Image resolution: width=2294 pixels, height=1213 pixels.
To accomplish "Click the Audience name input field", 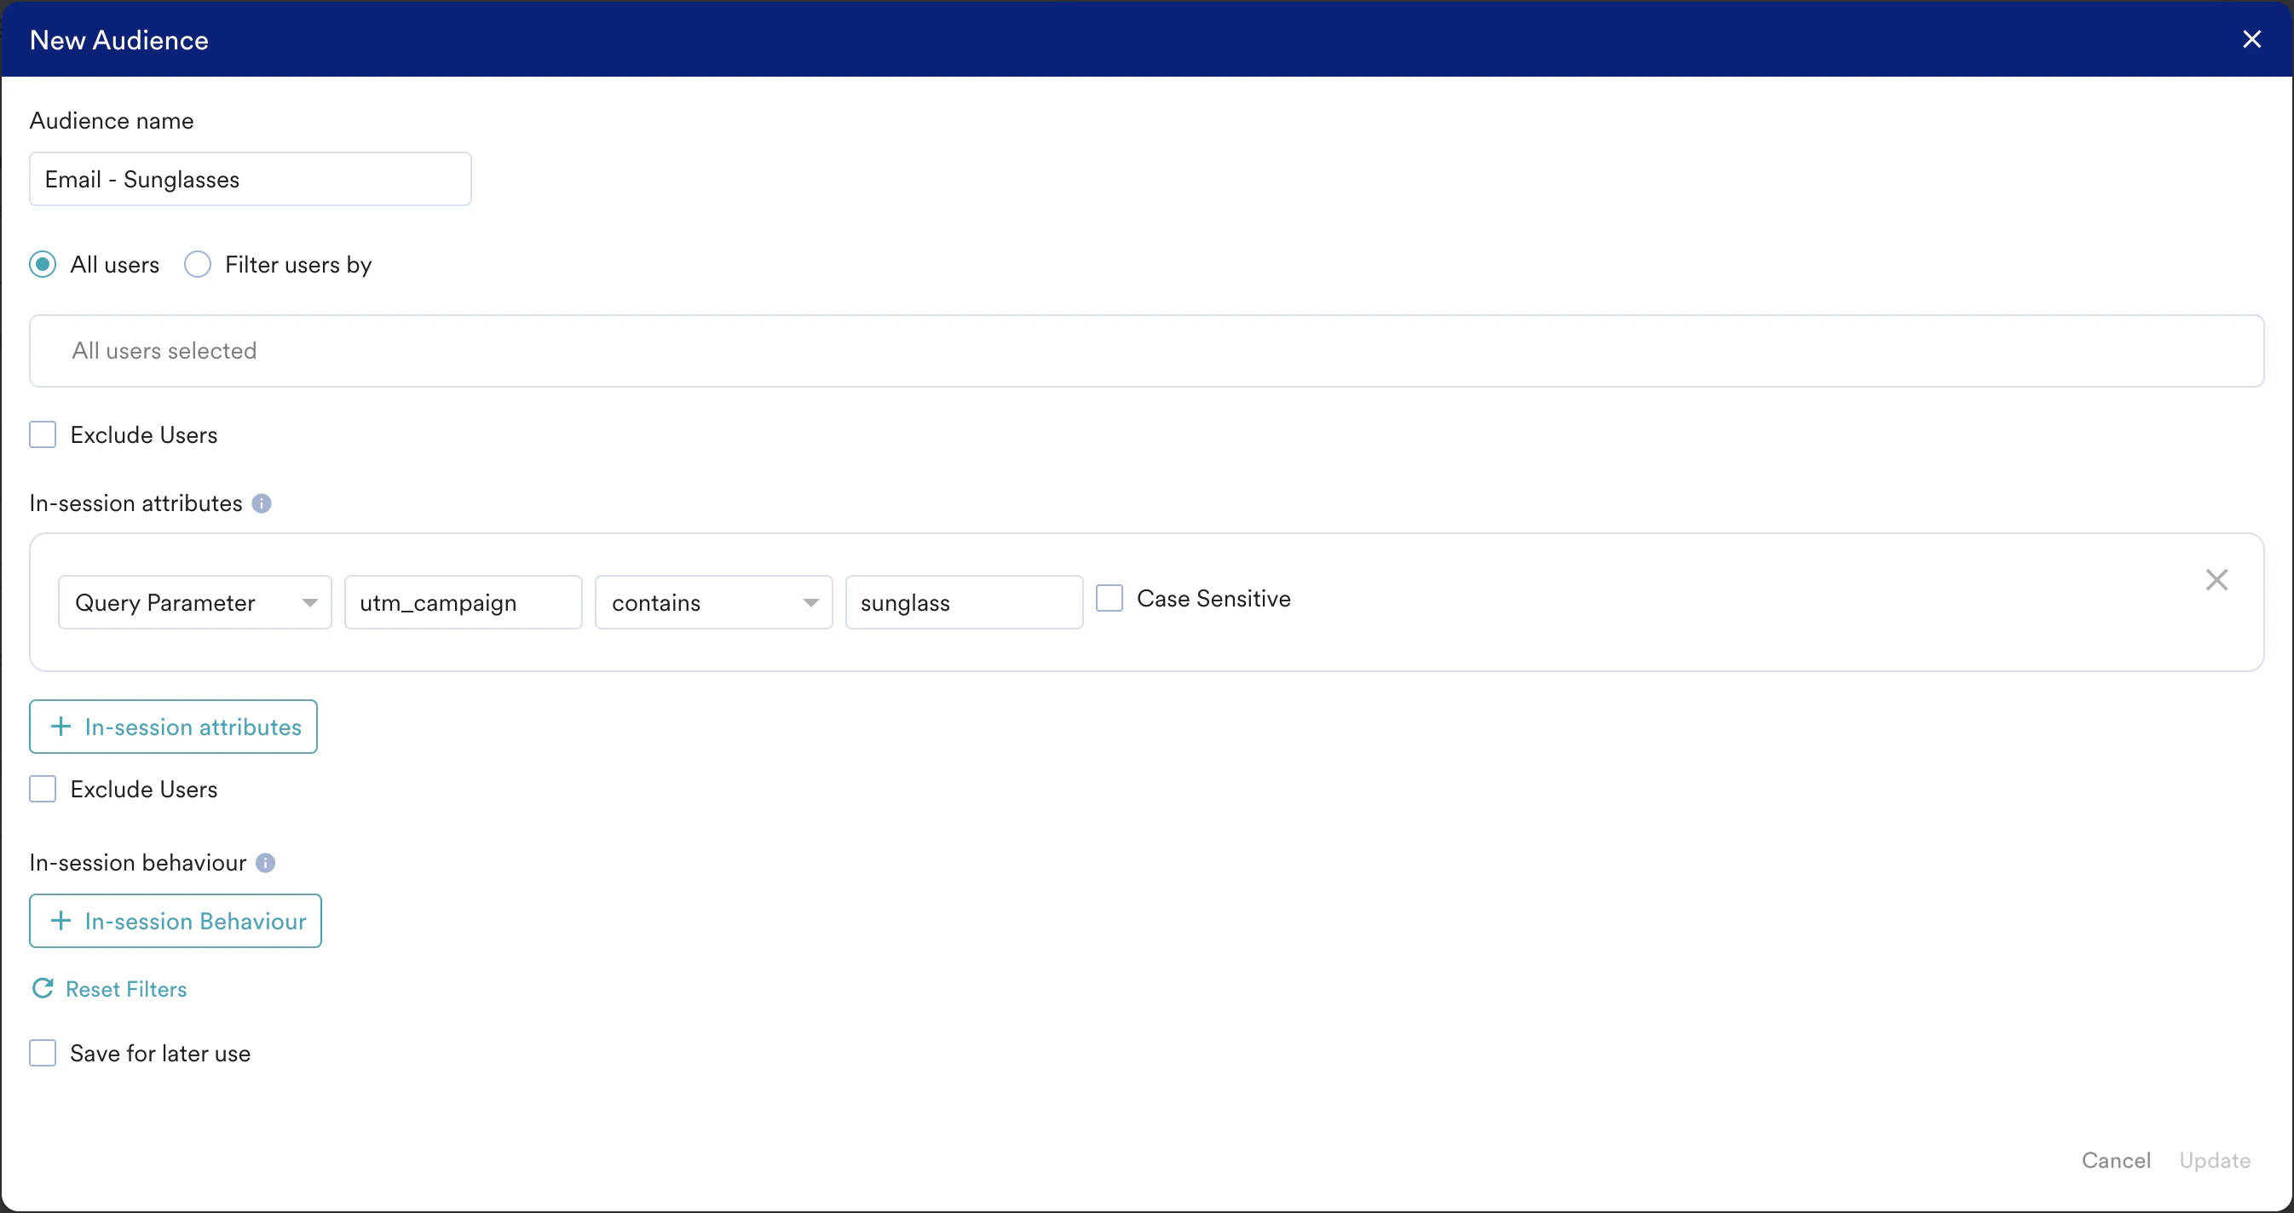I will 250,179.
